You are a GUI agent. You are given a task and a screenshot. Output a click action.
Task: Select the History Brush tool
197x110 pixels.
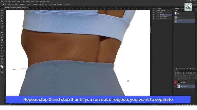[x=2, y=35]
